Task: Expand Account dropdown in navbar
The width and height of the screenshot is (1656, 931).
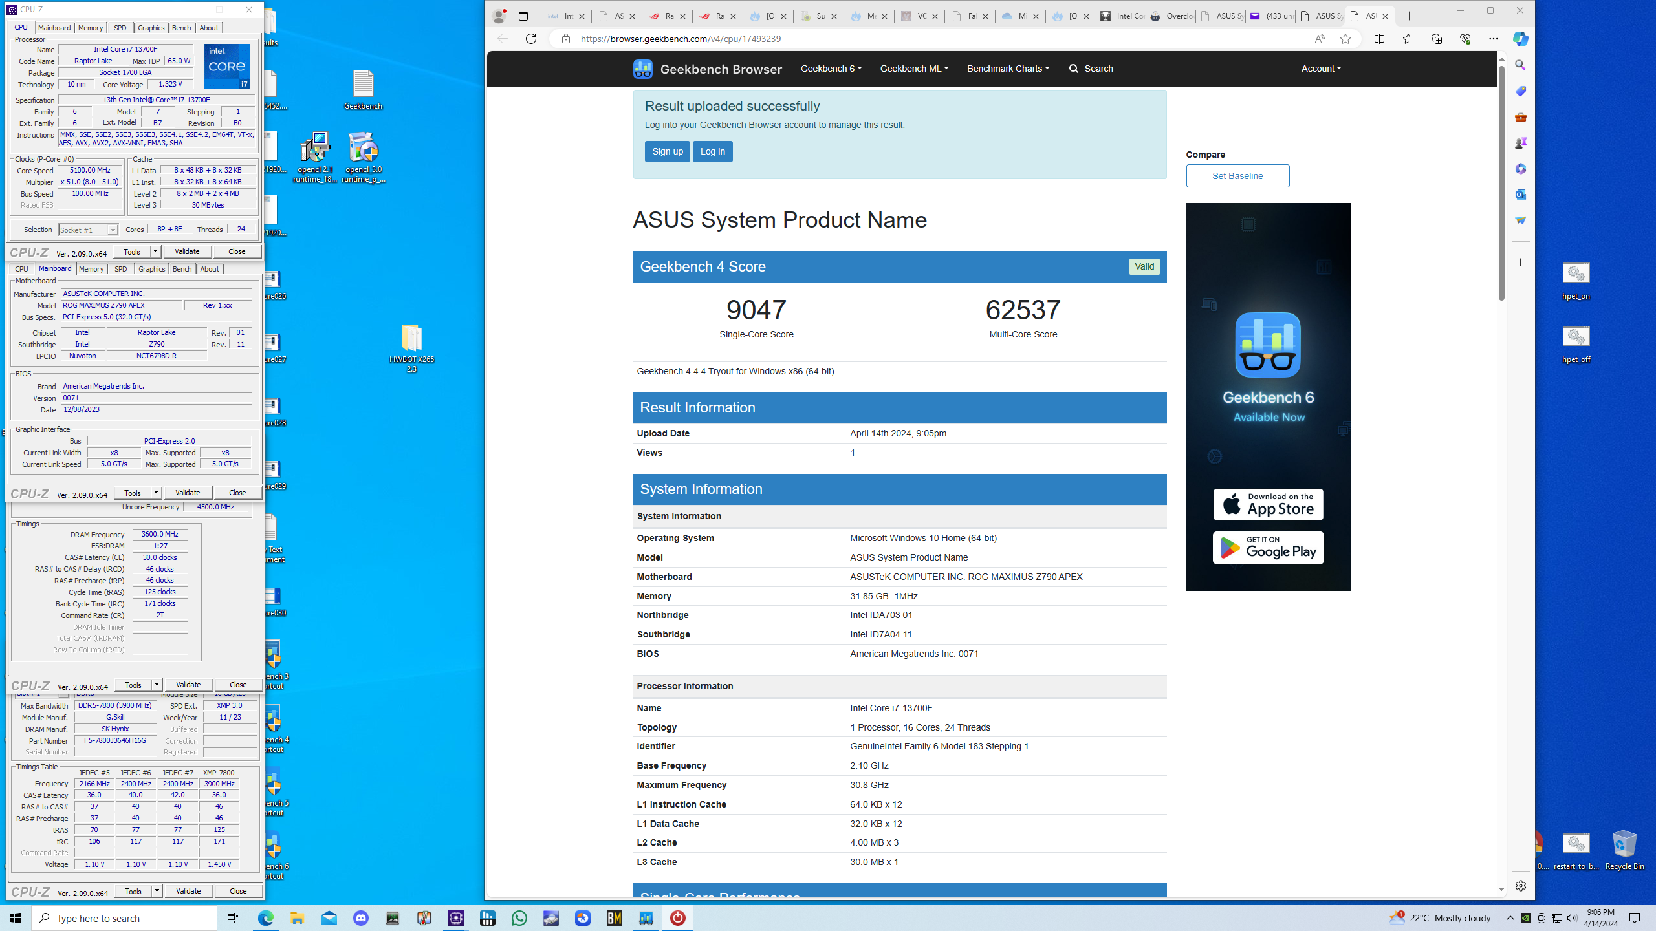Action: [1321, 69]
